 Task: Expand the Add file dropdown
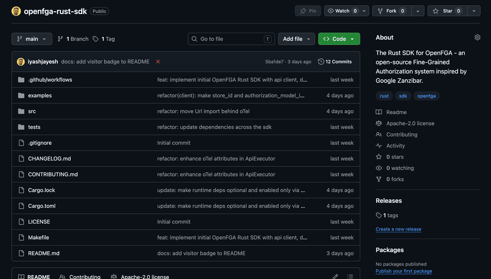pyautogui.click(x=296, y=39)
